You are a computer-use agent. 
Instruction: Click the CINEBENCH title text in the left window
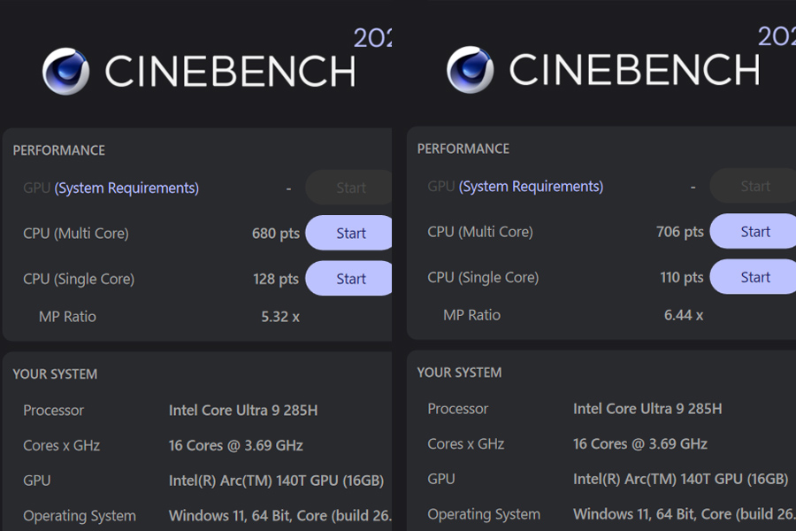(230, 71)
